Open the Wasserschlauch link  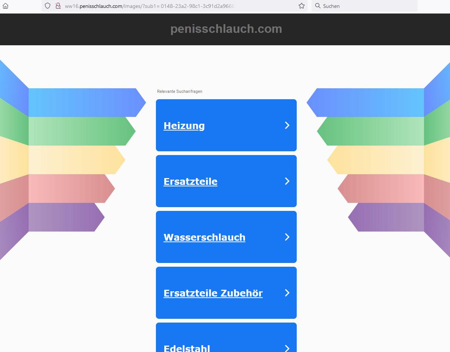[x=204, y=237]
